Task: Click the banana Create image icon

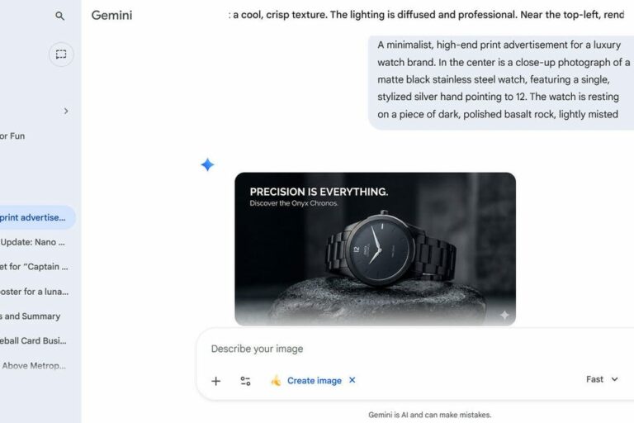Action: 276,381
